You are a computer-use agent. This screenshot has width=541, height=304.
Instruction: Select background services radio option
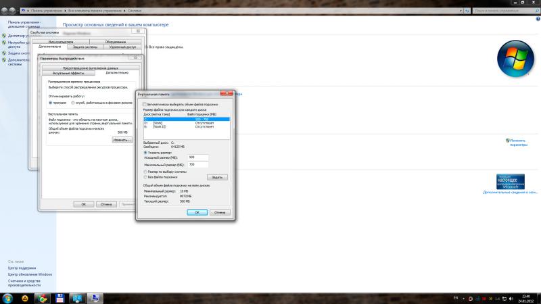tap(73, 103)
